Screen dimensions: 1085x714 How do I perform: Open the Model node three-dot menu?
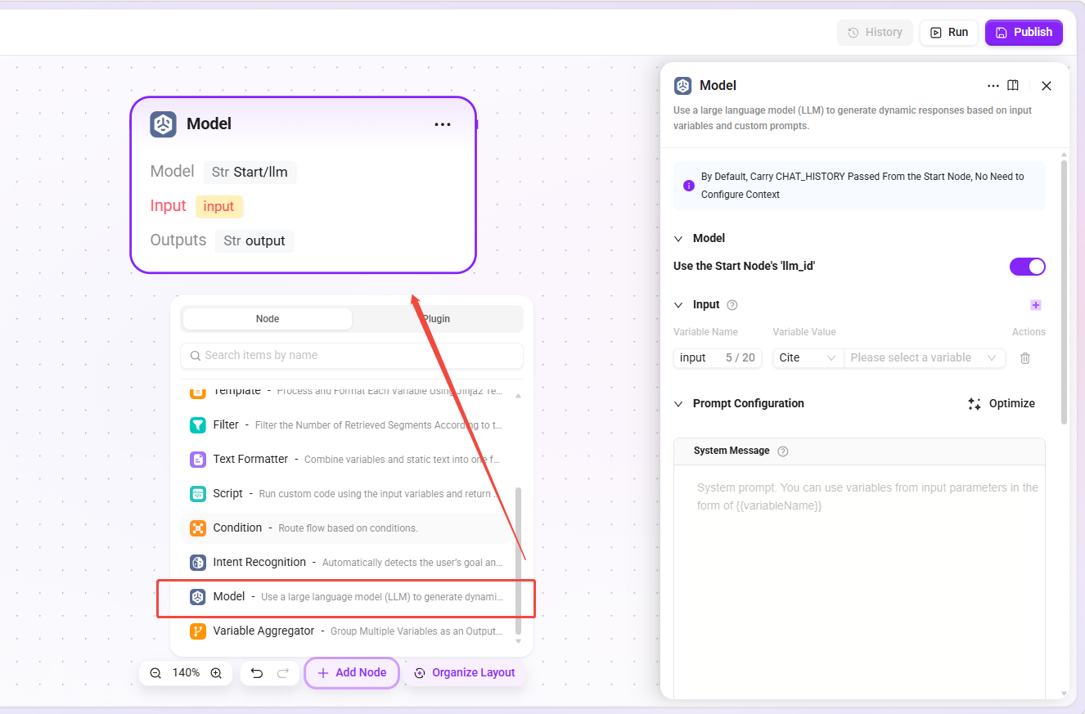[443, 124]
